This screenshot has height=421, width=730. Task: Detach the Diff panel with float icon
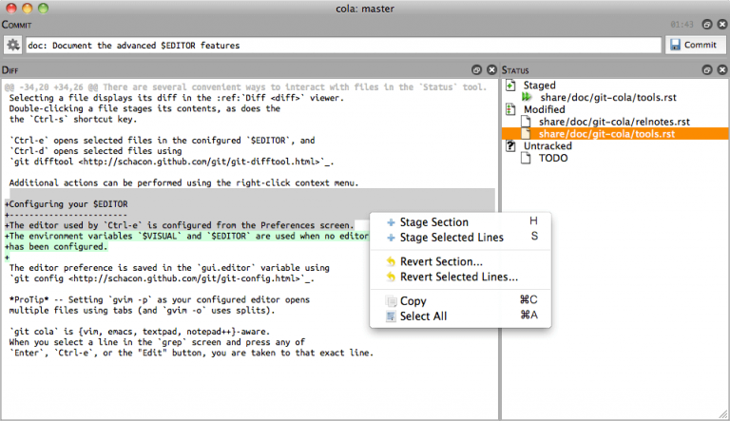476,69
